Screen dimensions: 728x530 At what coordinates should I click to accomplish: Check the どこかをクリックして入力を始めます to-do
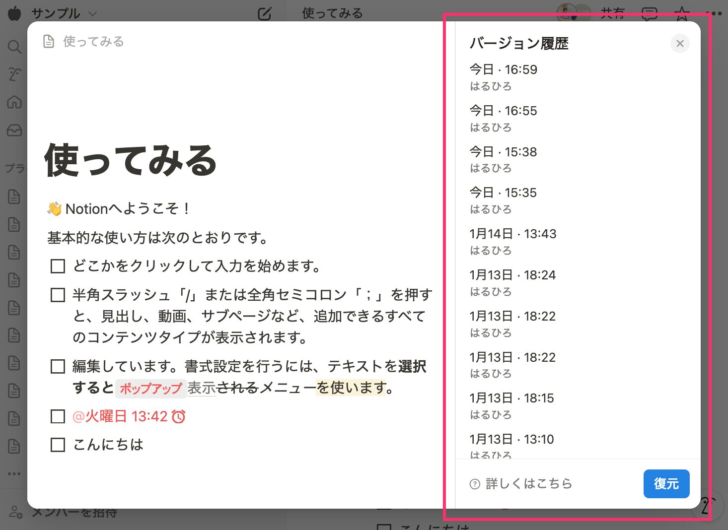click(57, 266)
